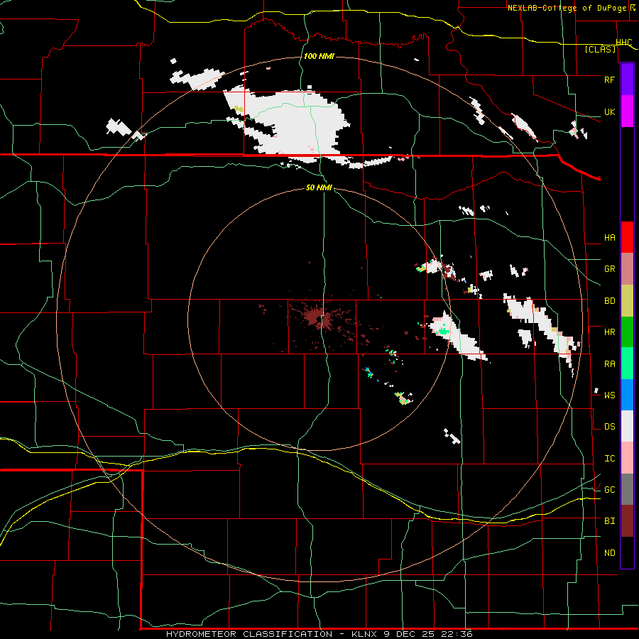Image resolution: width=639 pixels, height=639 pixels.
Task: Click the WS legend label
Action: [x=609, y=395]
